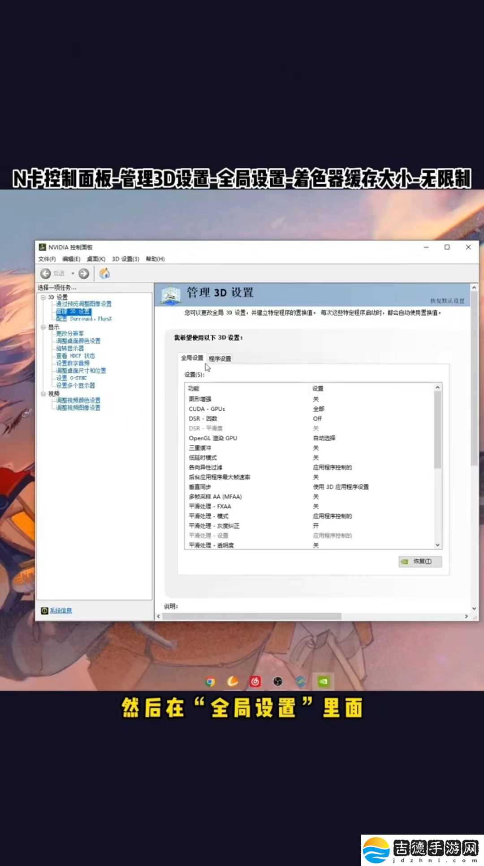Open NetEase Cloud Music red taskbar icon
The height and width of the screenshot is (866, 484).
click(x=255, y=682)
